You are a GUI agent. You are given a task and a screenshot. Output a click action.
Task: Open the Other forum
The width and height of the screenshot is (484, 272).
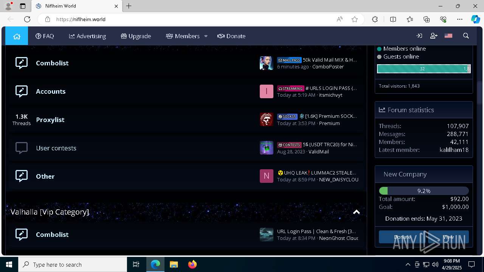click(45, 176)
